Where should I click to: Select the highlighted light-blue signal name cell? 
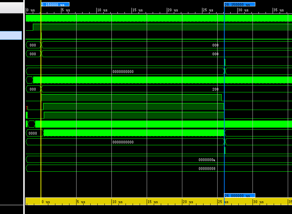click(11, 35)
